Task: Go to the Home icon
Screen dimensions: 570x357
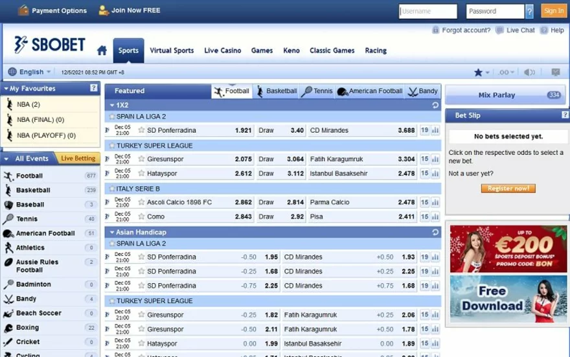Action: click(x=102, y=51)
